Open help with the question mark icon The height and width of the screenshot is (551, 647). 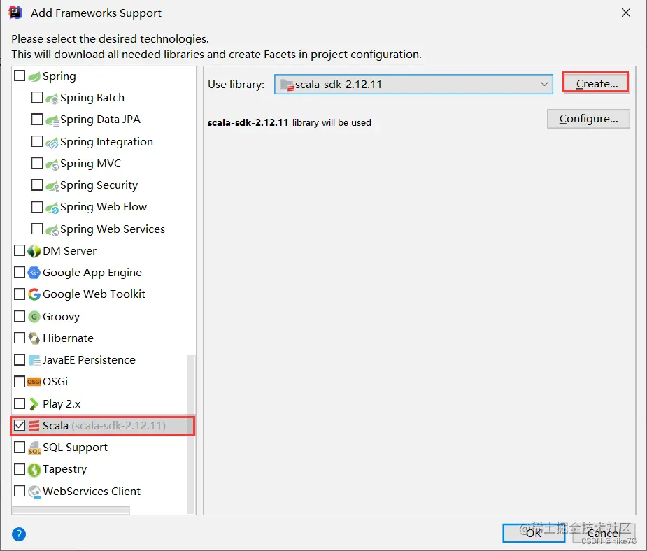[x=19, y=534]
